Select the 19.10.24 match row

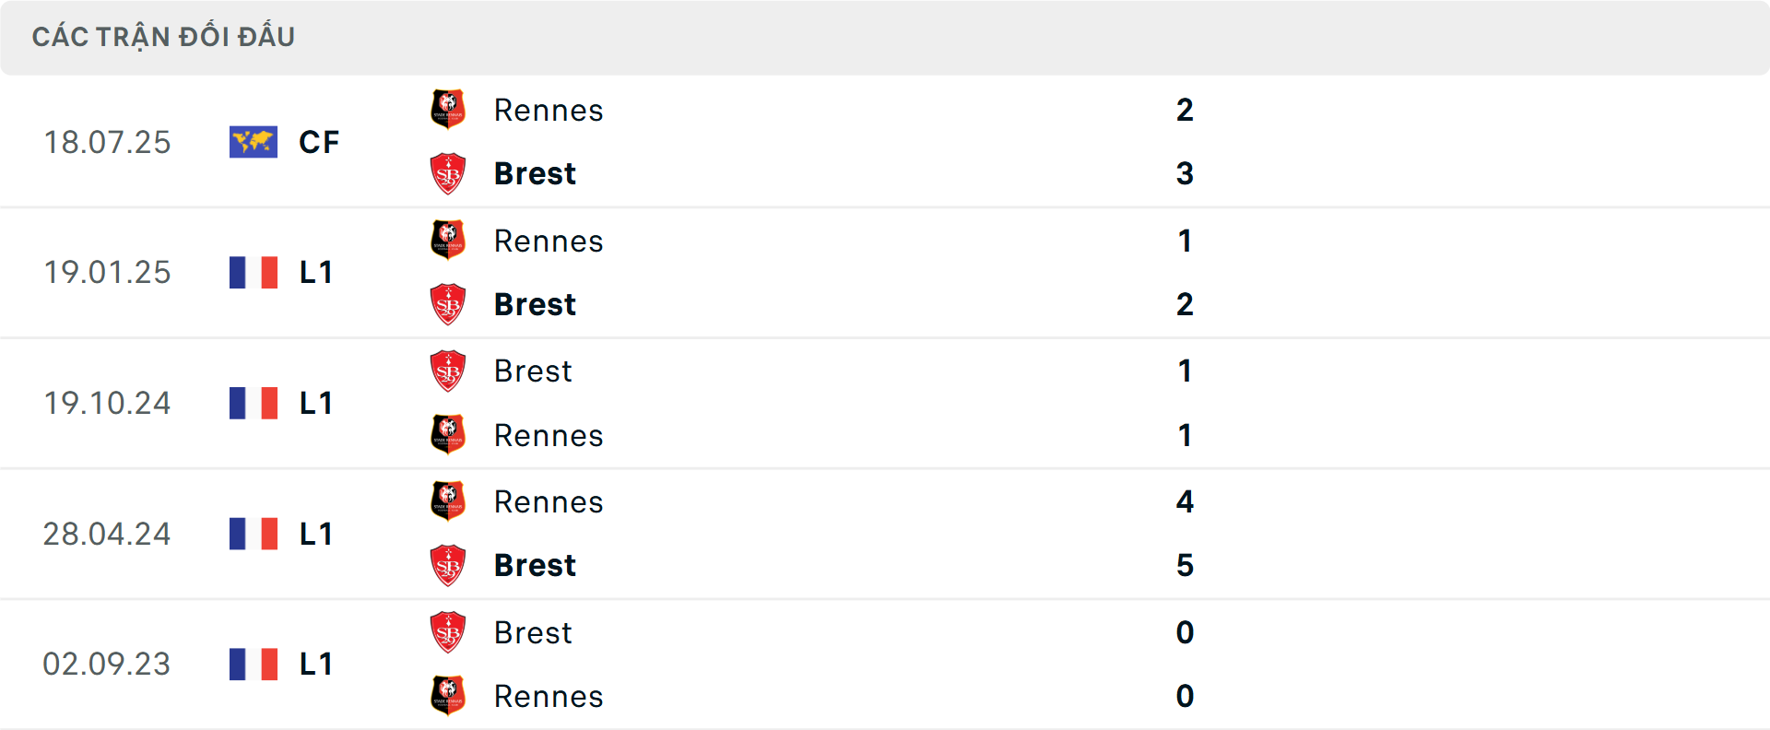(x=885, y=403)
